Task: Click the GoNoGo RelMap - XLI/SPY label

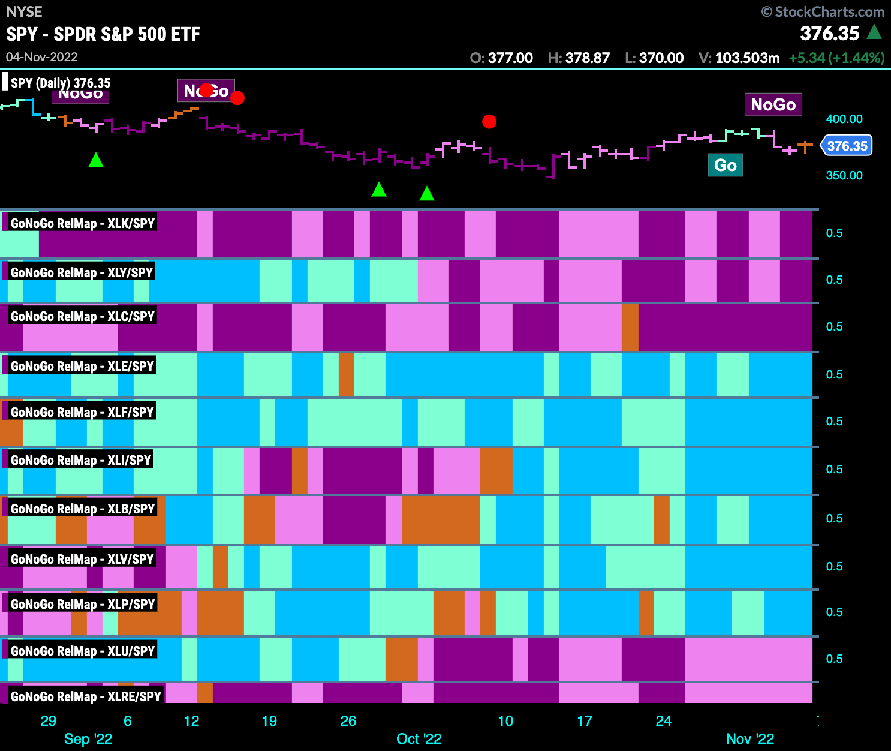Action: pyautogui.click(x=81, y=460)
